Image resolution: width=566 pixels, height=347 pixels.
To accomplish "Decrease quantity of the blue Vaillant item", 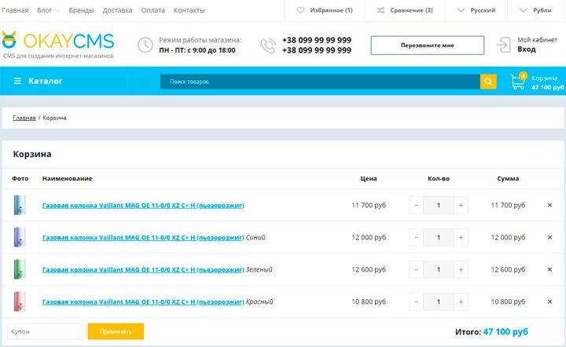I will point(416,237).
